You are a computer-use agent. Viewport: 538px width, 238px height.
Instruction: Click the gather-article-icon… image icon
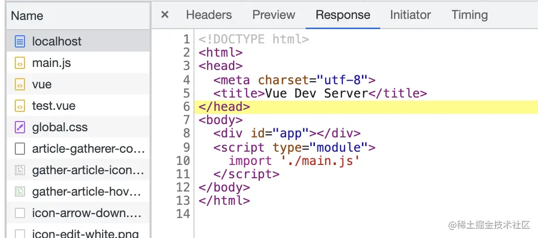point(20,170)
